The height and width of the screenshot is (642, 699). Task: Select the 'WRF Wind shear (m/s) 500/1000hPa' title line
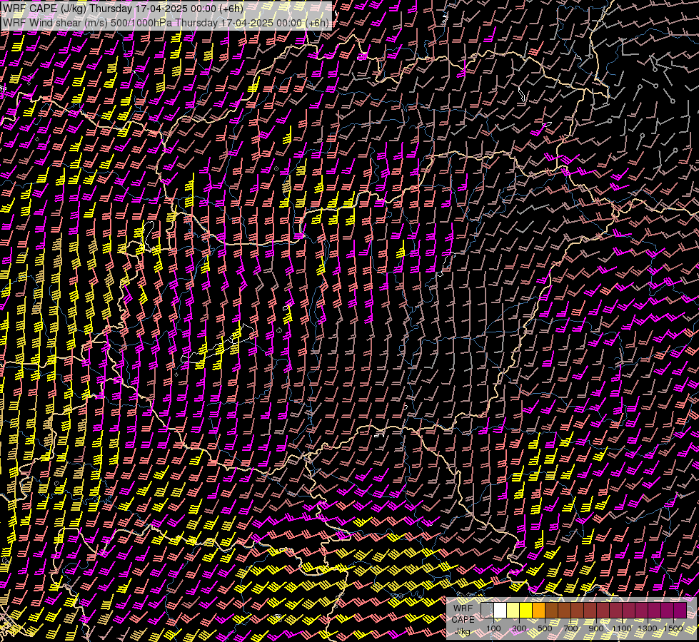pyautogui.click(x=166, y=23)
